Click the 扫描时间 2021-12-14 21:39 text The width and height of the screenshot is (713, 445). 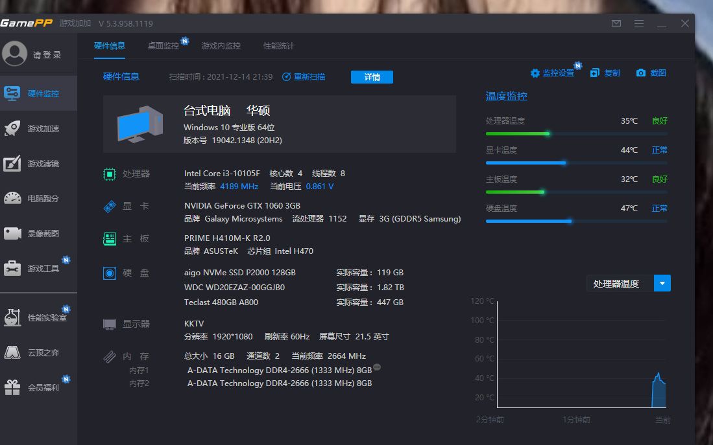pos(221,77)
